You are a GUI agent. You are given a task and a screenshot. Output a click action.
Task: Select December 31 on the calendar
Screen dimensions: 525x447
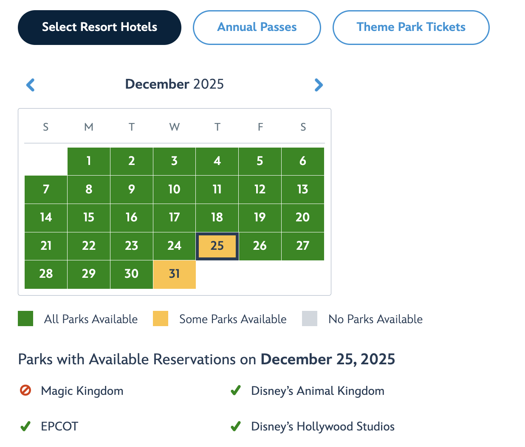point(174,274)
